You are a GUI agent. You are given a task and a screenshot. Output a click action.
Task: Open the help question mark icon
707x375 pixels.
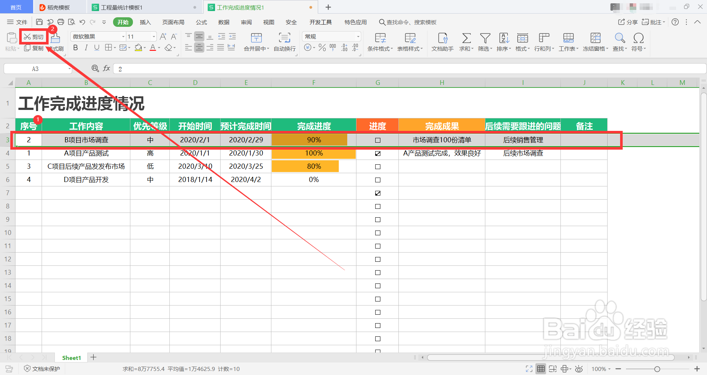point(675,22)
